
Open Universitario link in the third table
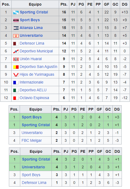click(33, 167)
